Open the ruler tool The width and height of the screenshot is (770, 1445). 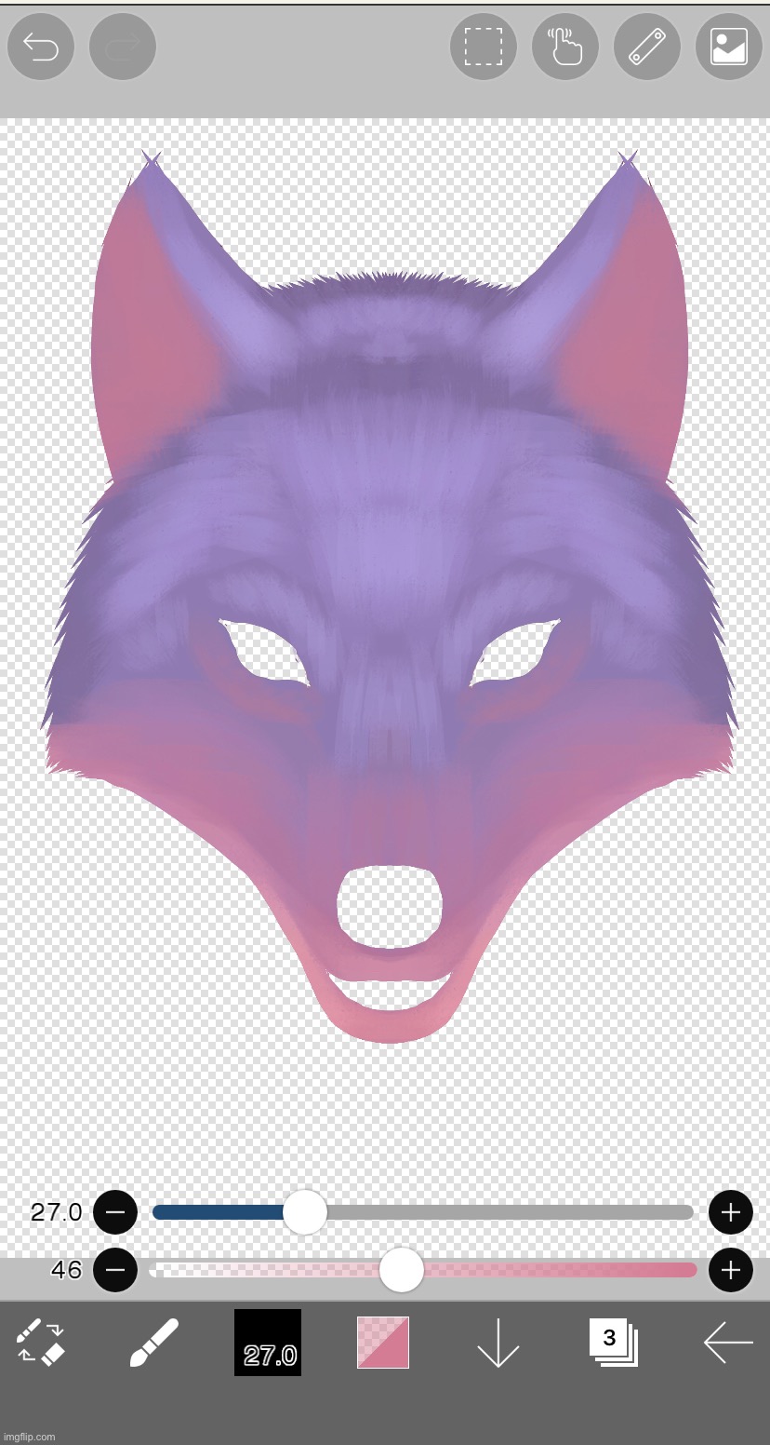click(647, 47)
